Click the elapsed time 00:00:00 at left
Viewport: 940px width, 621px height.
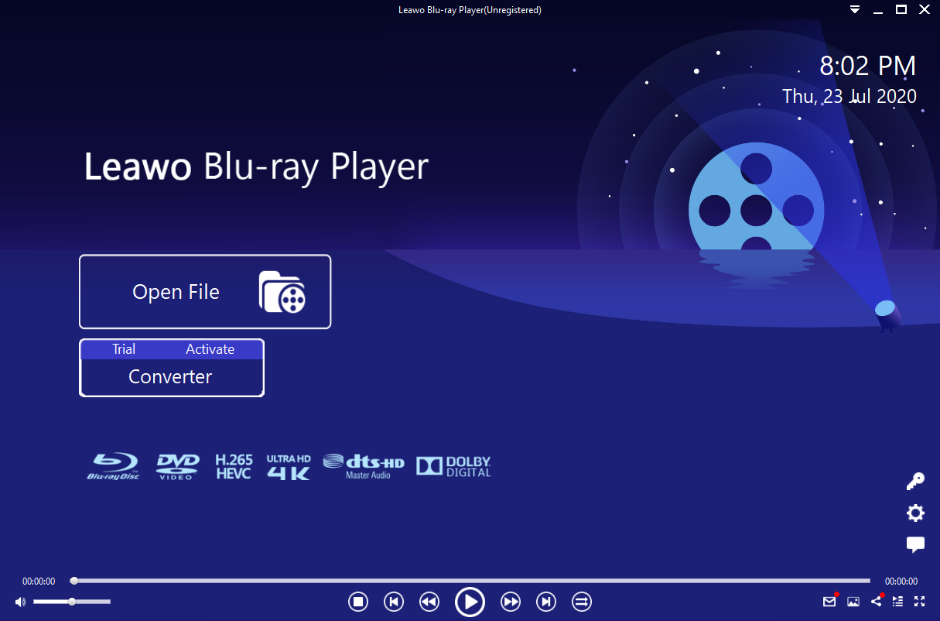[39, 582]
